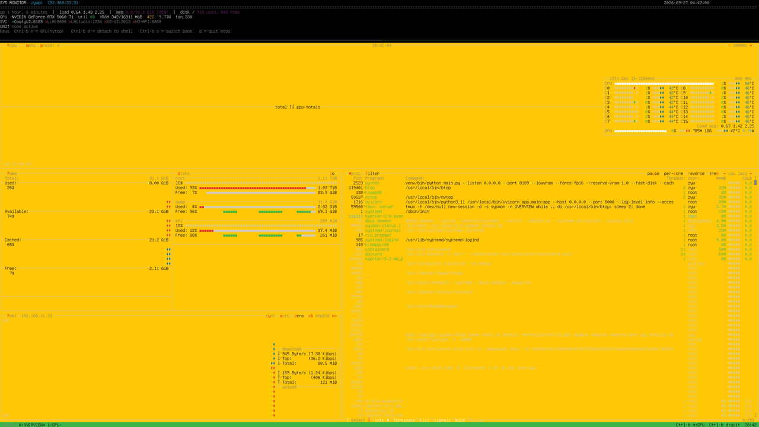Toggle zero for network totals
The height and width of the screenshot is (427, 759).
pyautogui.click(x=299, y=316)
